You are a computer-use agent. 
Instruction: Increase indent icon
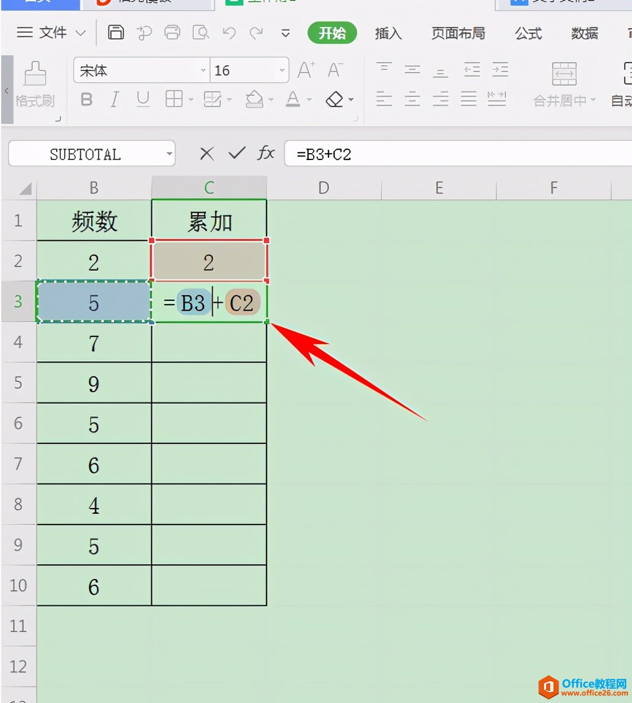tap(500, 70)
